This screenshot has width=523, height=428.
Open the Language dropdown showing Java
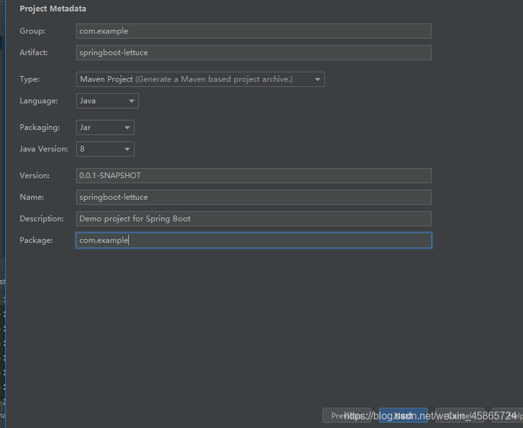point(107,101)
